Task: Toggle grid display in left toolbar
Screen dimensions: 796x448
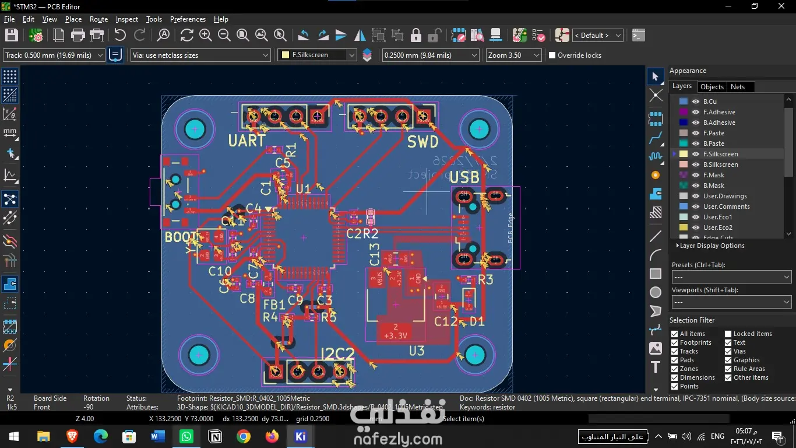Action: point(10,76)
